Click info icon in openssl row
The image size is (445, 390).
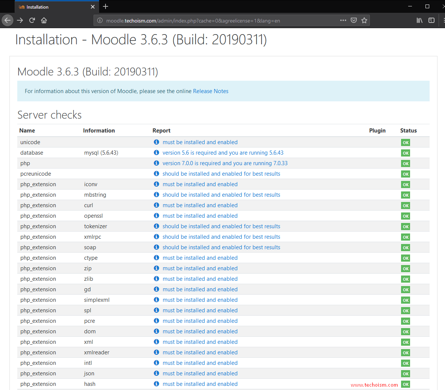pyautogui.click(x=156, y=215)
